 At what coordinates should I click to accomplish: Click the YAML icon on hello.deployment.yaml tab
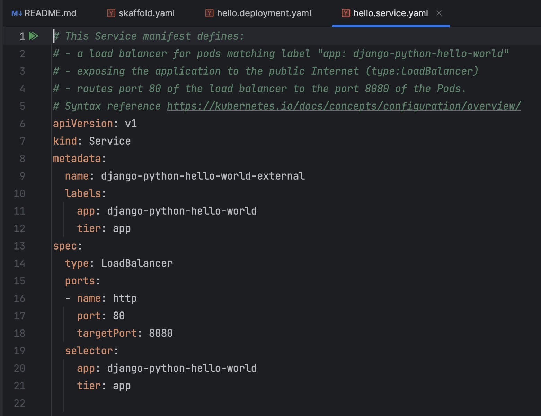[209, 13]
